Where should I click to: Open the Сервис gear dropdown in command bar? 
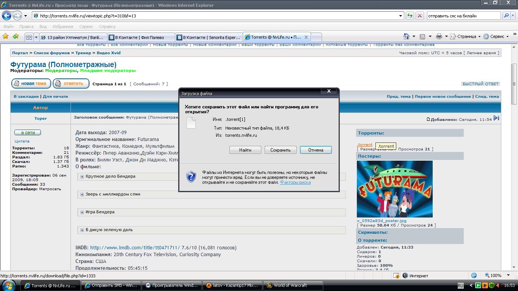pos(496,36)
